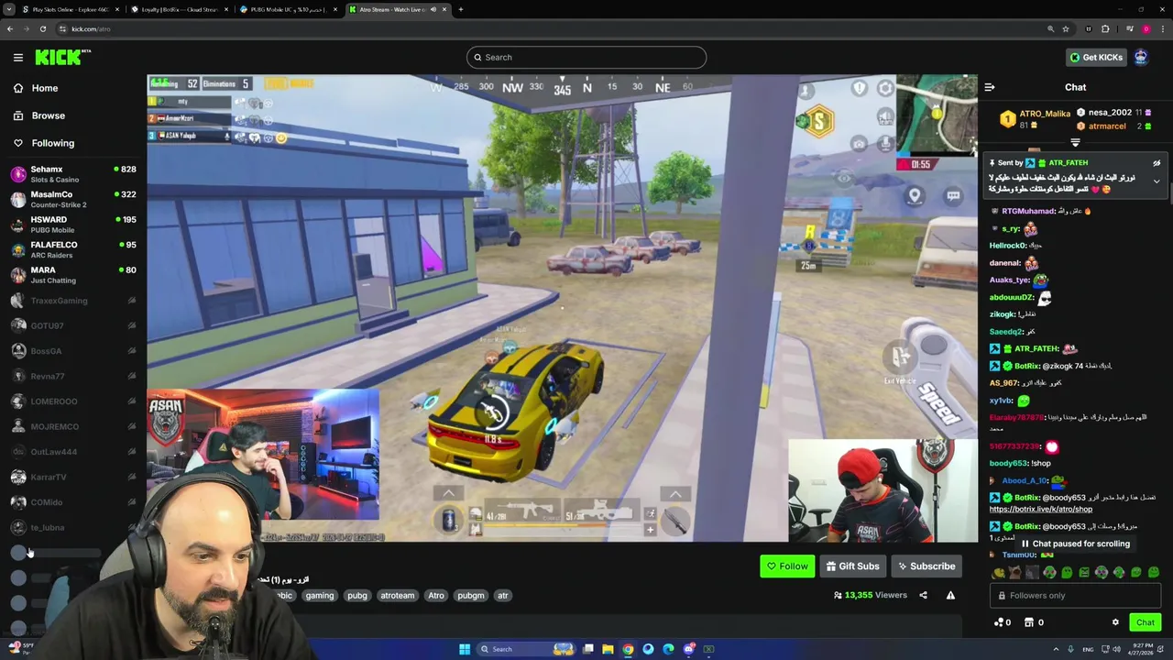Click the first quick emote above chat input

click(x=999, y=572)
